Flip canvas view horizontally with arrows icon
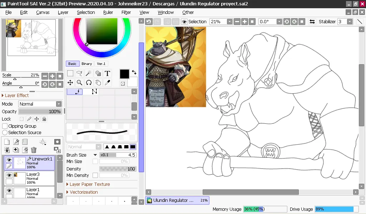 (312, 22)
